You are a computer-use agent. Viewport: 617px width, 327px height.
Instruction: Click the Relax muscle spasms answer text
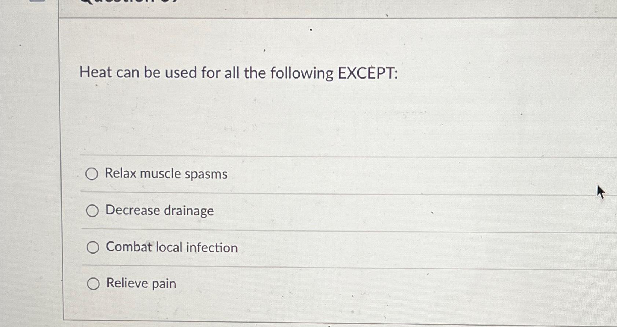165,174
